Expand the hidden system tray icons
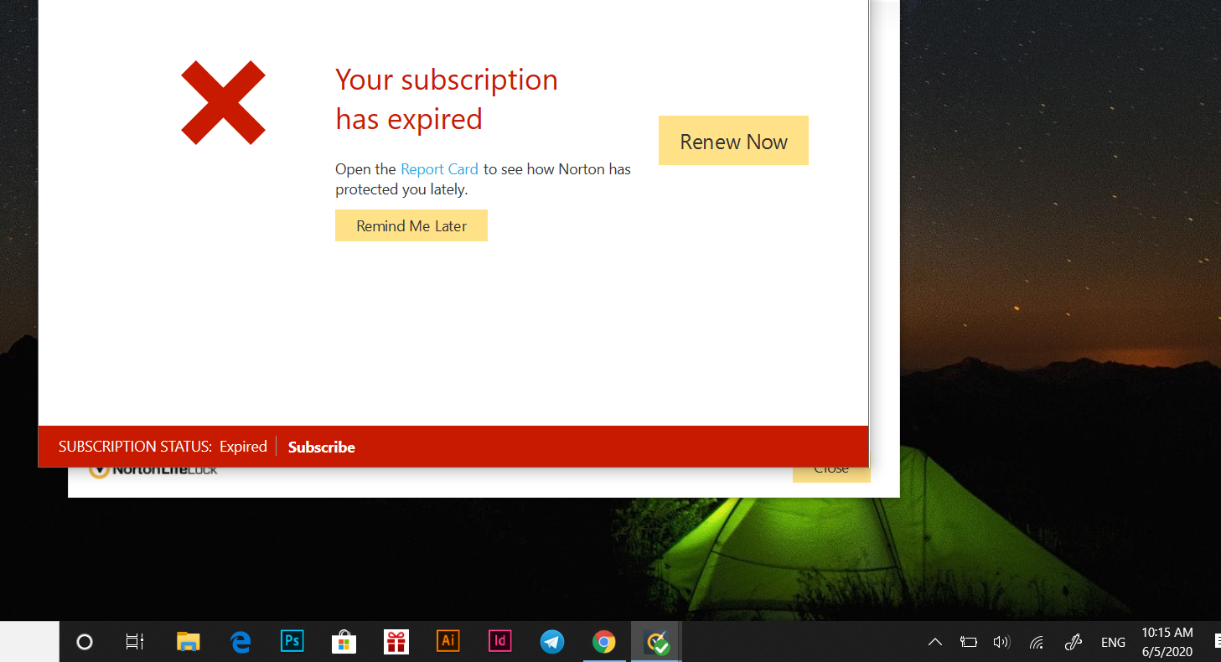1221x662 pixels. click(x=935, y=643)
